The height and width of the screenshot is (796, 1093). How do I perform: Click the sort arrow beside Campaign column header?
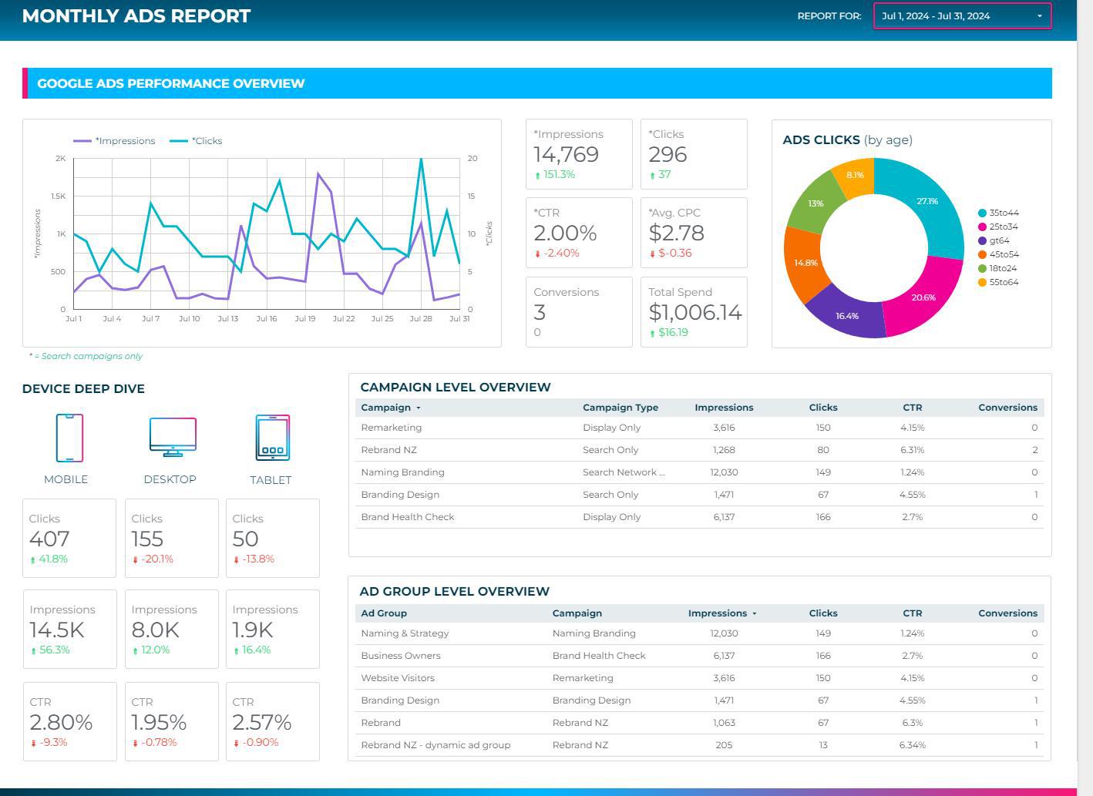[419, 408]
